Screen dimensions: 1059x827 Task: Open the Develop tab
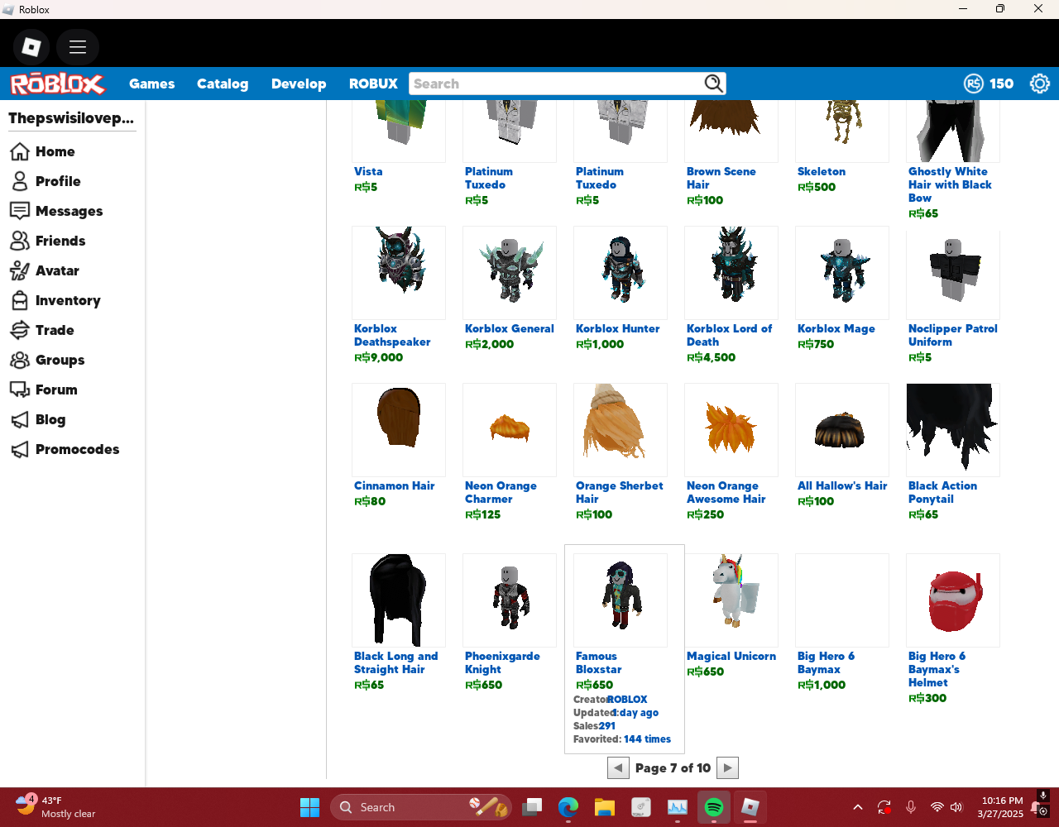tap(299, 84)
